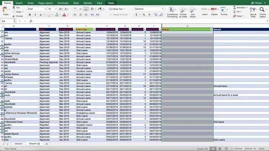Apply comma style number format
The width and height of the screenshot is (269, 151).
tap(149, 15)
